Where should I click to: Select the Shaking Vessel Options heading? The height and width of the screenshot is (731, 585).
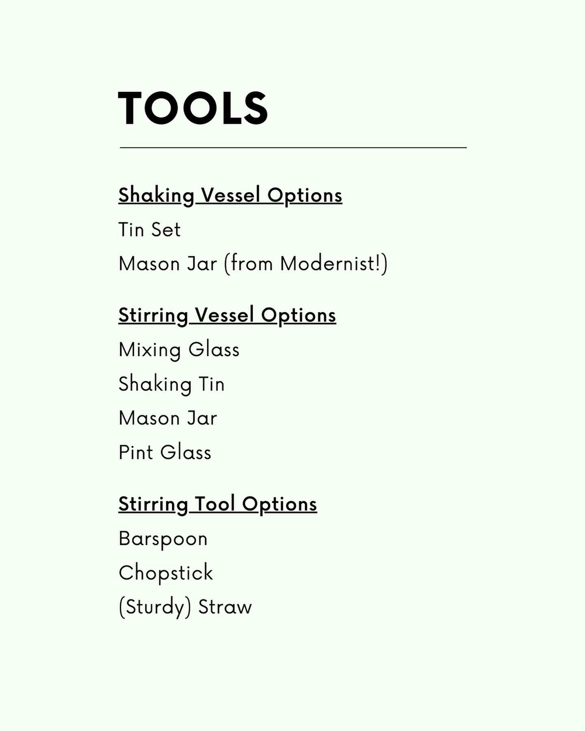pos(230,196)
